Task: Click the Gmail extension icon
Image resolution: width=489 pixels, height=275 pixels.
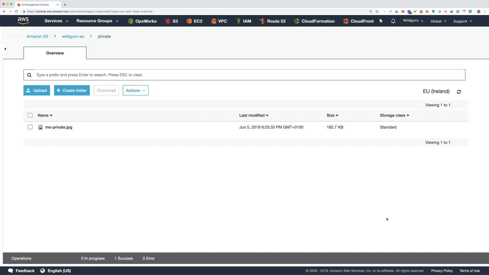Action: [403, 11]
